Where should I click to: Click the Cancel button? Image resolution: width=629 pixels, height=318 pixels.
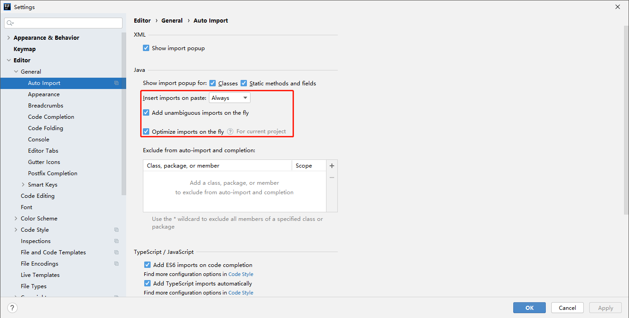coord(568,308)
